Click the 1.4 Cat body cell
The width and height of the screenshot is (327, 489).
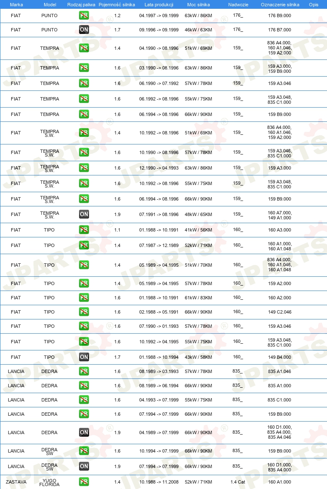pyautogui.click(x=238, y=482)
